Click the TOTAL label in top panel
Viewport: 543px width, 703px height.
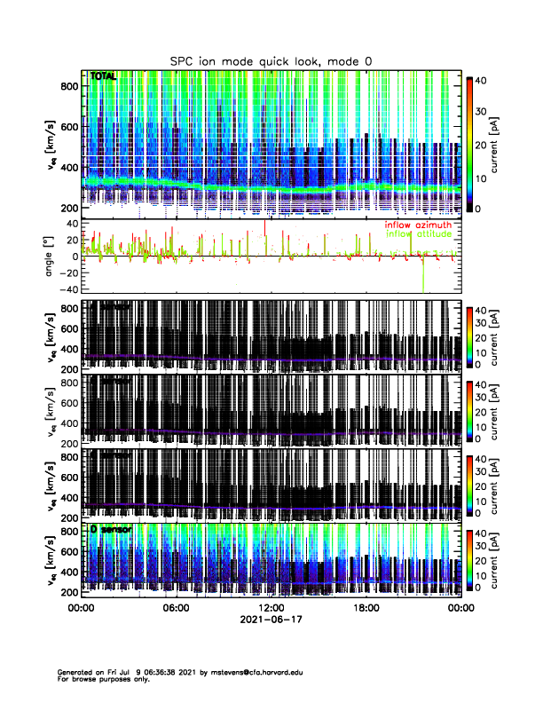pos(103,77)
